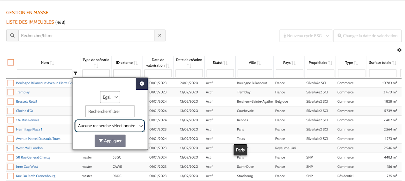Click the Berchem-Sainte-Agathe city cell
The height and width of the screenshot is (181, 405).
pos(255,101)
